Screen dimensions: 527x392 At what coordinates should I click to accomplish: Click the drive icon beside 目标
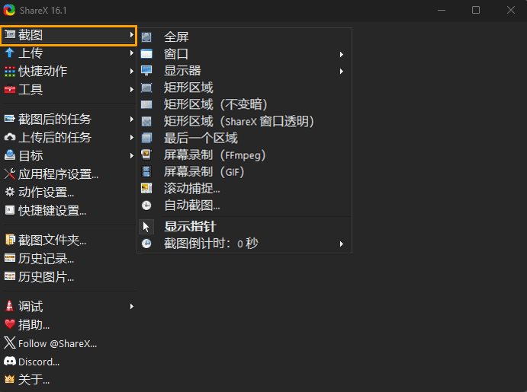pos(10,155)
